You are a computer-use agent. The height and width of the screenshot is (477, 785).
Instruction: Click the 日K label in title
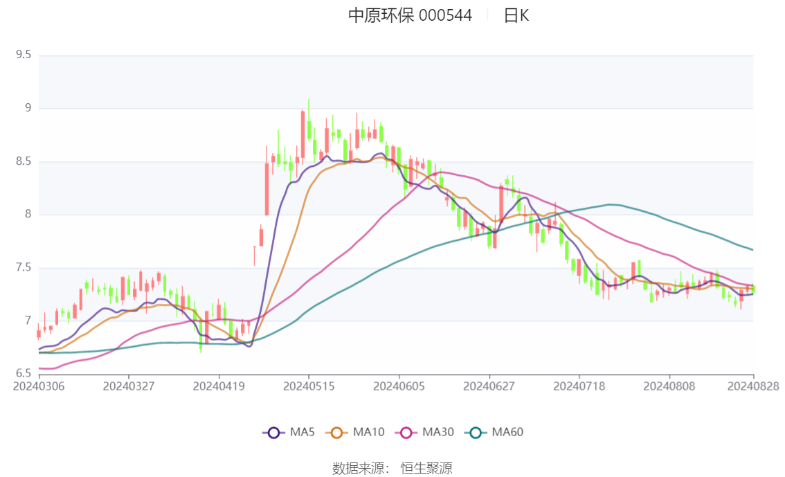tap(516, 15)
